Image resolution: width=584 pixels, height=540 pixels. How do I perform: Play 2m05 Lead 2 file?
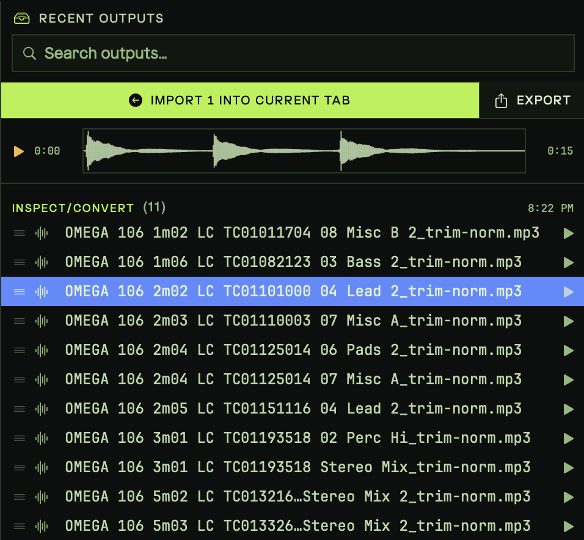[568, 409]
